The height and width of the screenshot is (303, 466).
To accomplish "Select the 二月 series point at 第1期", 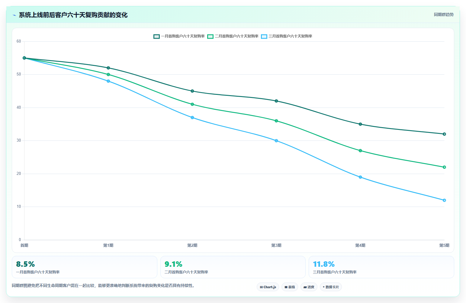I will 108,75.
